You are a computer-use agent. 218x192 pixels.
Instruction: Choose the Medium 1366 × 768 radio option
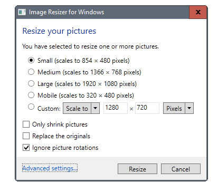[x=31, y=72]
